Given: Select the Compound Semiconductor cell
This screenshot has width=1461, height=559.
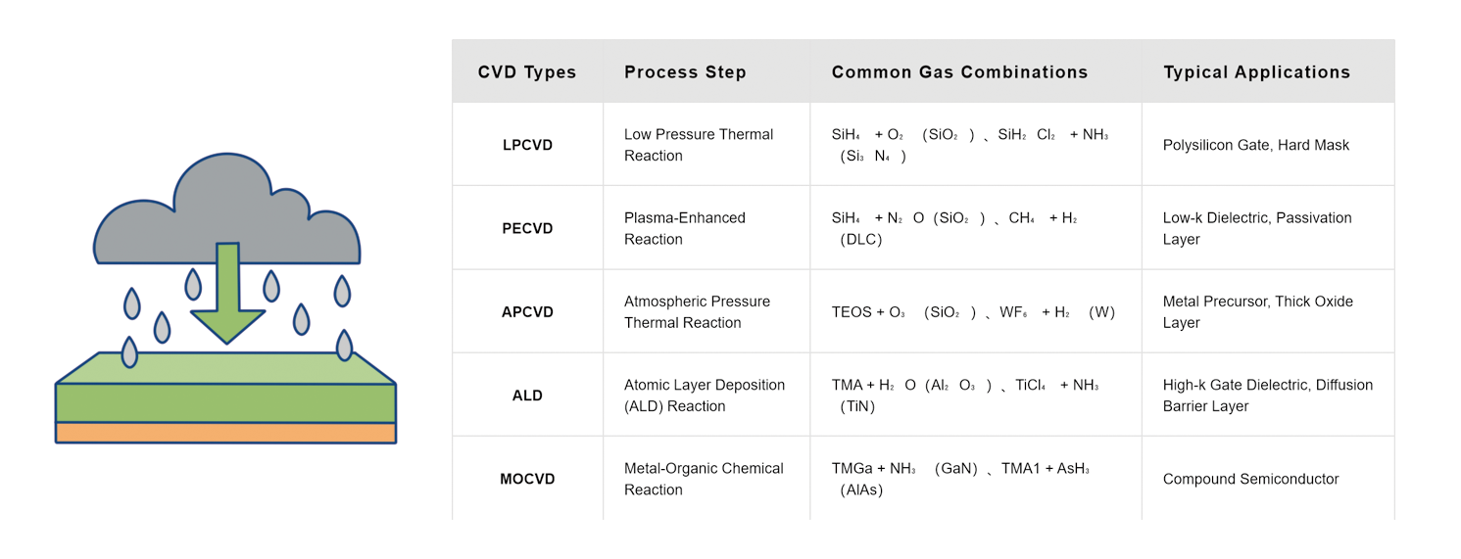Looking at the screenshot, I should tap(1250, 480).
